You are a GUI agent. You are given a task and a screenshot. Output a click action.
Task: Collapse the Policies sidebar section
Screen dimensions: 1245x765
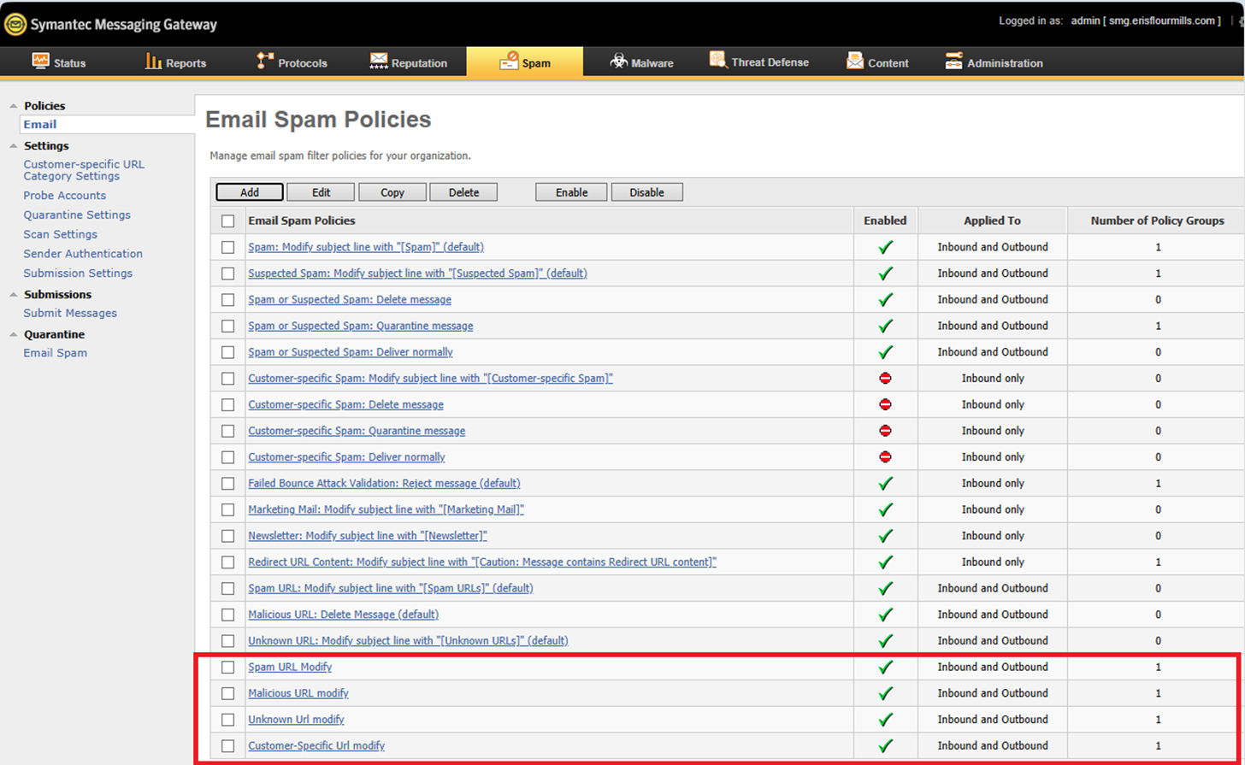(12, 106)
